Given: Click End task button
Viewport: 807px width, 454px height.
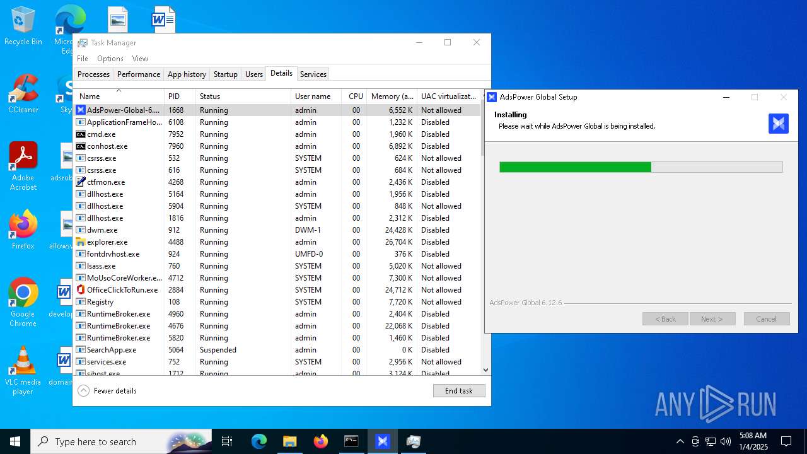Looking at the screenshot, I should [x=459, y=391].
